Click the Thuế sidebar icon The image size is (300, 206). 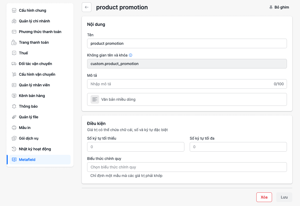coord(14,53)
